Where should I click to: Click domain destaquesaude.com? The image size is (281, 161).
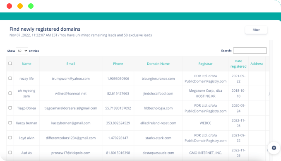coord(158,153)
